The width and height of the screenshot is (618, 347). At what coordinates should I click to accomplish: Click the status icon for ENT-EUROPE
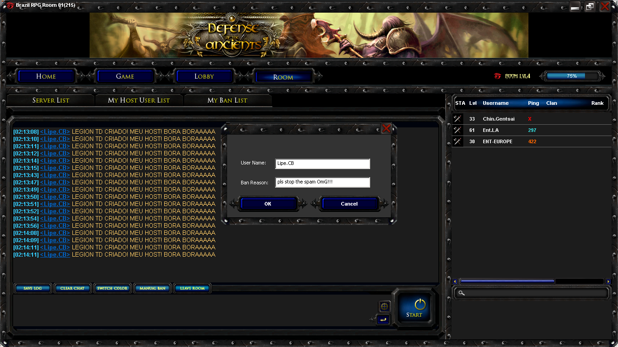[x=458, y=141]
